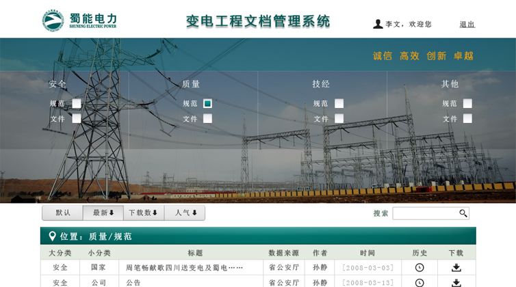Check the 技经 规范 checkbox
The image size is (516, 287).
pos(339,104)
